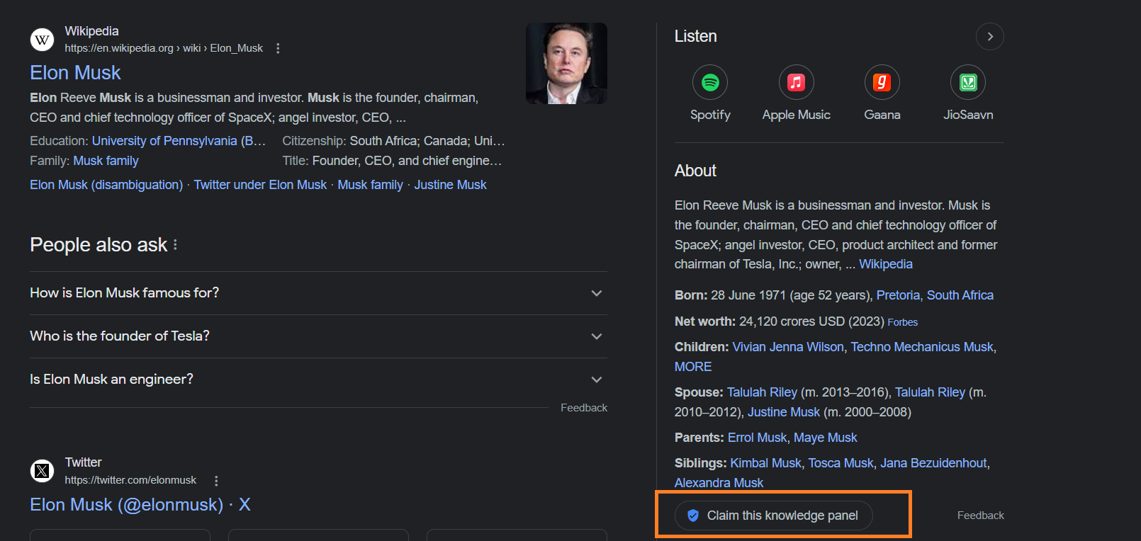1141x541 pixels.
Task: Open Talulah Riley (m. 2013–2016) link
Action: click(762, 392)
